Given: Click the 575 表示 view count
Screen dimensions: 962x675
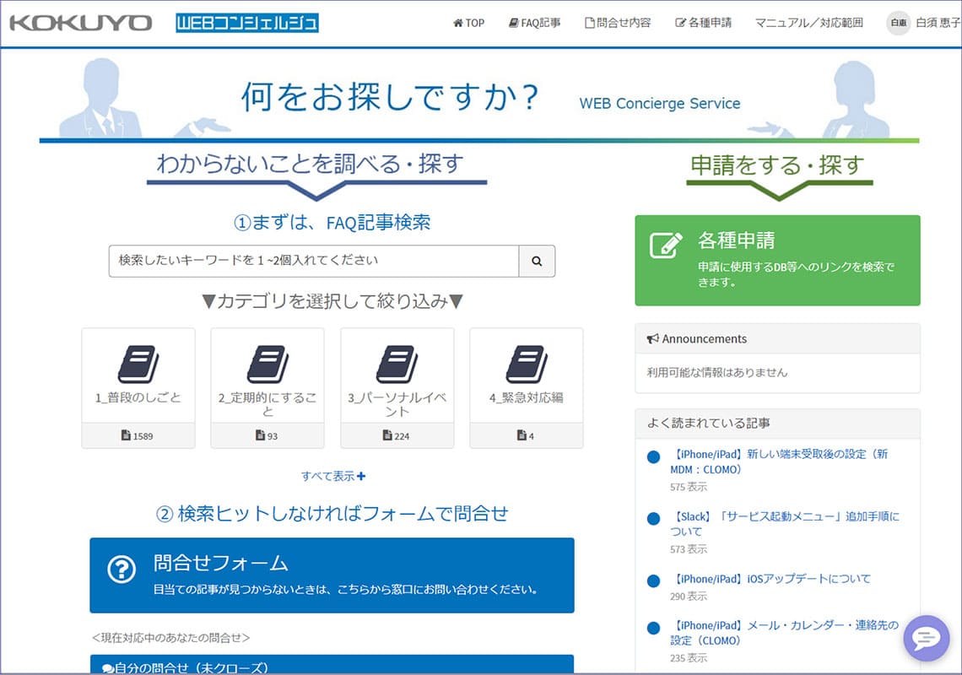Looking at the screenshot, I should 689,487.
